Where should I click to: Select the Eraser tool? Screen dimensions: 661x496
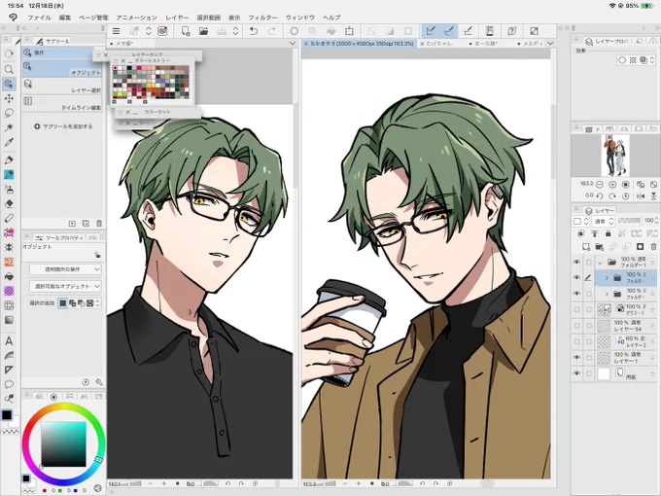point(9,203)
